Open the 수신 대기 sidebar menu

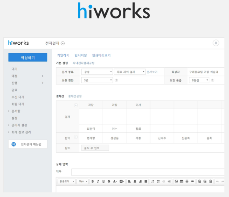point(18,97)
